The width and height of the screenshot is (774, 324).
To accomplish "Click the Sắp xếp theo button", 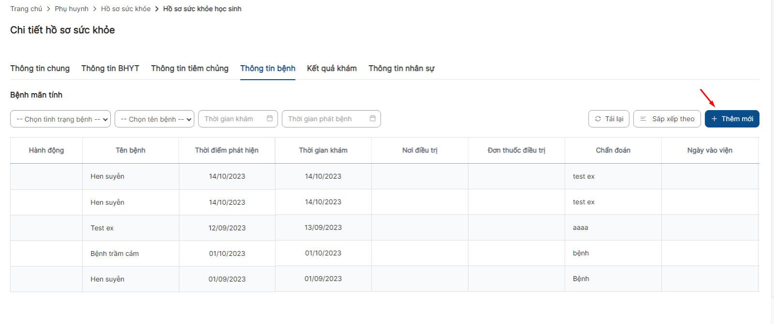I will pyautogui.click(x=667, y=119).
